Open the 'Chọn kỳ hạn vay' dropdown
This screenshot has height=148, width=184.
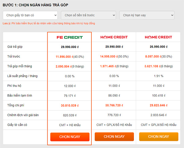147,15
